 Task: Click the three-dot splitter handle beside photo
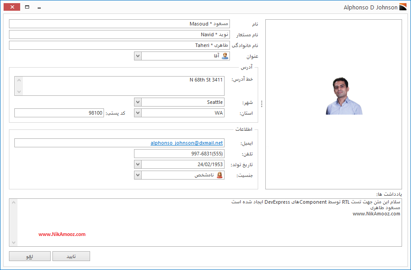point(262,104)
